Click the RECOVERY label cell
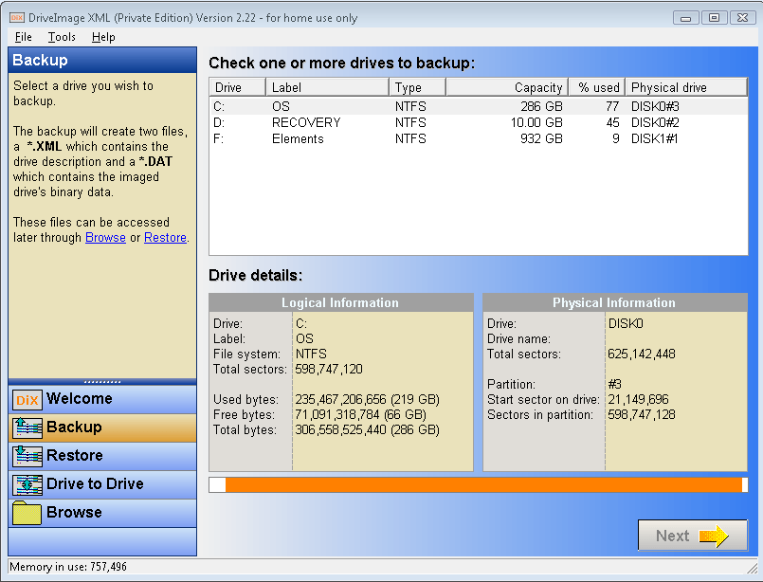The image size is (763, 582). pyautogui.click(x=306, y=122)
